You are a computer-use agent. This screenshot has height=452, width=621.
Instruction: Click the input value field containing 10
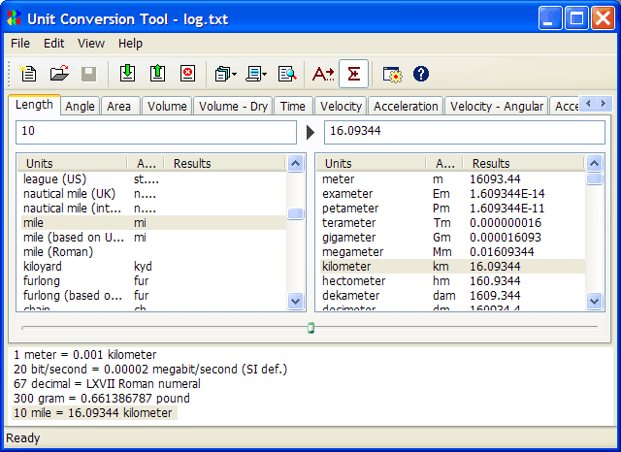pyautogui.click(x=155, y=132)
